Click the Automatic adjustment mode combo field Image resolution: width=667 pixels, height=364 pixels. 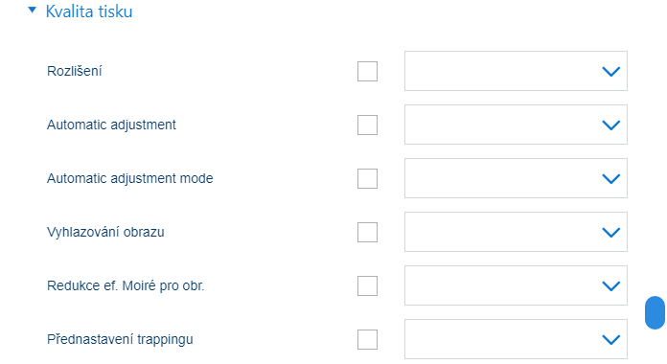pyautogui.click(x=516, y=178)
